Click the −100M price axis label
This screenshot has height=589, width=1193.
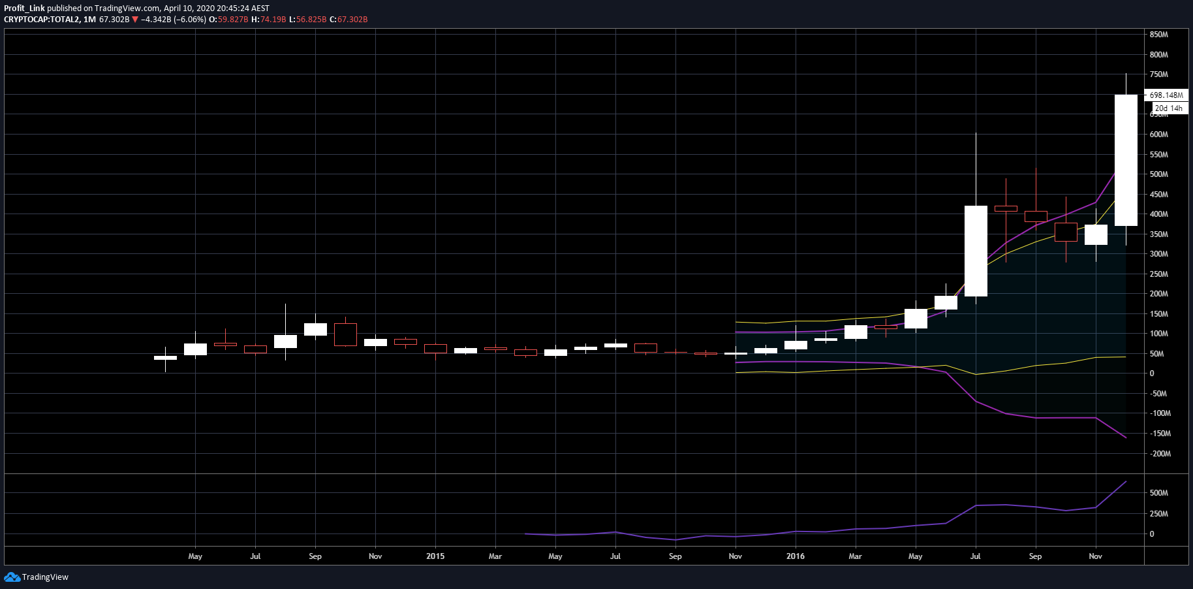coord(1160,413)
